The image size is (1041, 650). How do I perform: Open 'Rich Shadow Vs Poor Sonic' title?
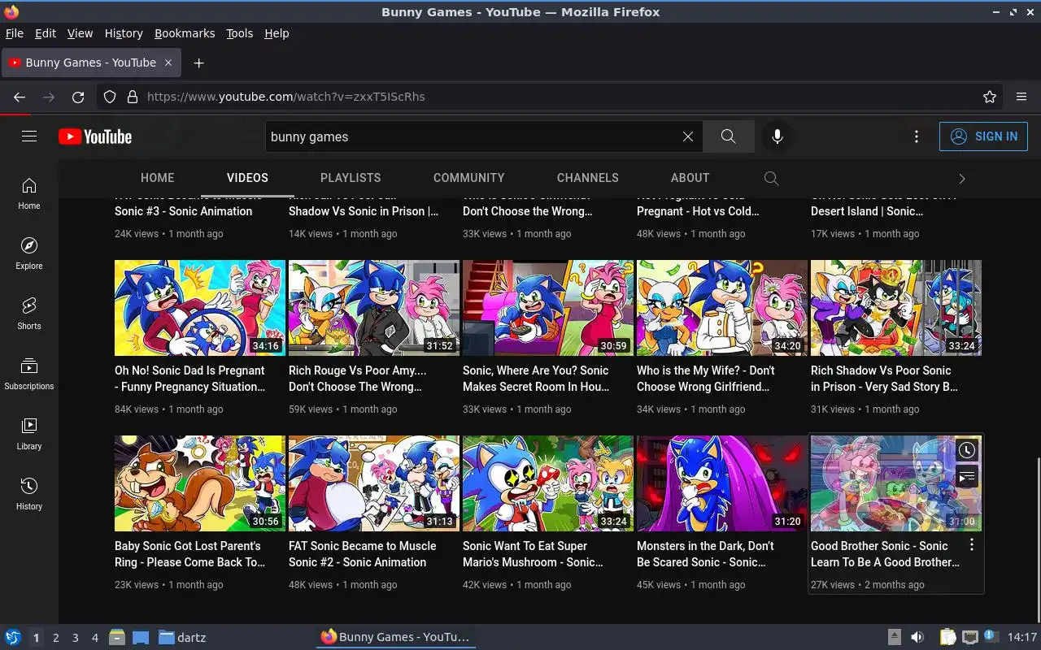tap(885, 379)
